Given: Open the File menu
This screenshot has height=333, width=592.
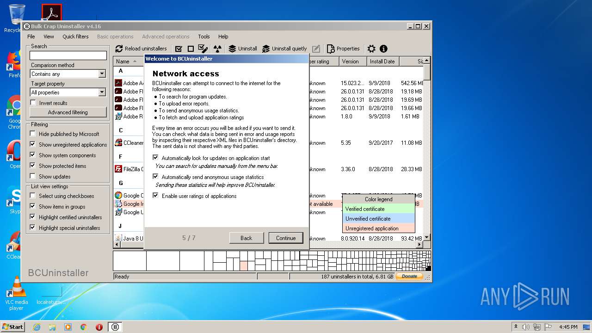Looking at the screenshot, I should pyautogui.click(x=31, y=37).
